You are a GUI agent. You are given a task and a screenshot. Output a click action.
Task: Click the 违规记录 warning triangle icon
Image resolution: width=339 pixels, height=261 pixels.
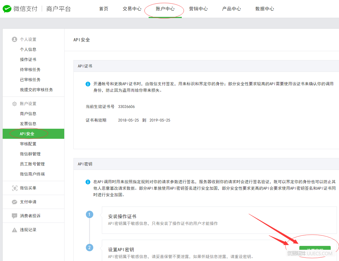[x=15, y=230]
